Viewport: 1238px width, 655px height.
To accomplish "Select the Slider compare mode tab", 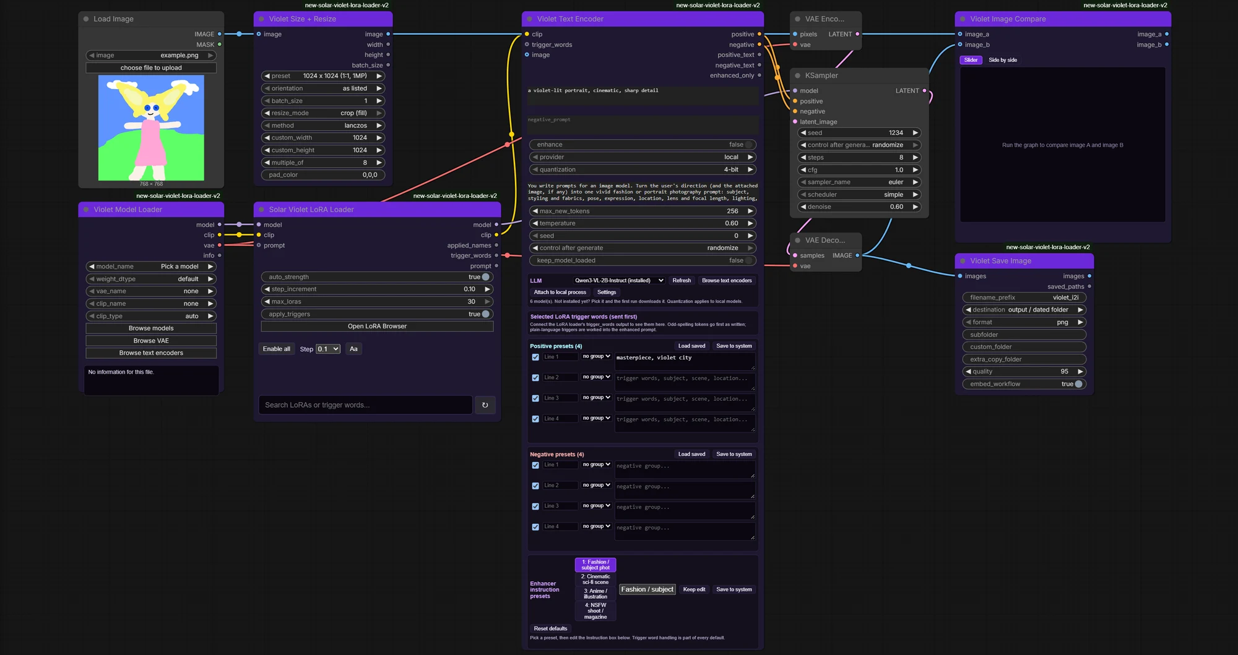I will pos(971,60).
